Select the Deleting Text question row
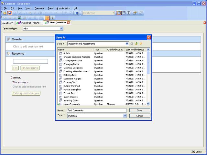 (102, 75)
